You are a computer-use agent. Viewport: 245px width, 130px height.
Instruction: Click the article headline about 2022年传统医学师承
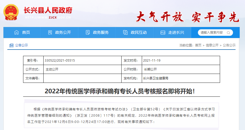[120, 91]
